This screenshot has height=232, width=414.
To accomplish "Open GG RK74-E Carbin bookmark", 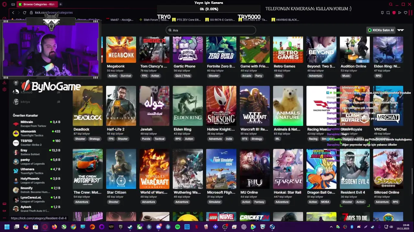I will [x=220, y=20].
